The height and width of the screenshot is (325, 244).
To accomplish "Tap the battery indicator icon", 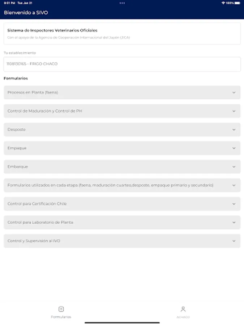I will [x=237, y=3].
